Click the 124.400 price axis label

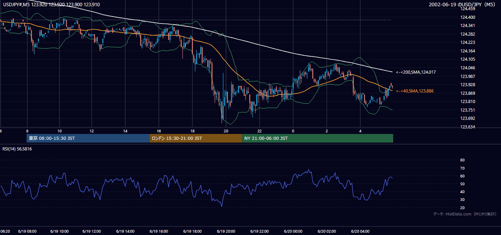tap(468, 17)
